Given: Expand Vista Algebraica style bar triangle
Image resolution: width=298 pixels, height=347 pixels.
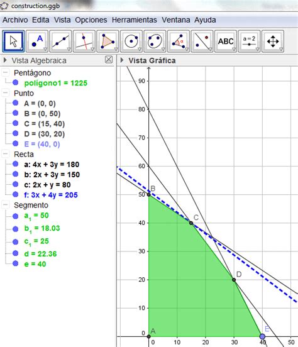Looking at the screenshot, I should (5, 60).
